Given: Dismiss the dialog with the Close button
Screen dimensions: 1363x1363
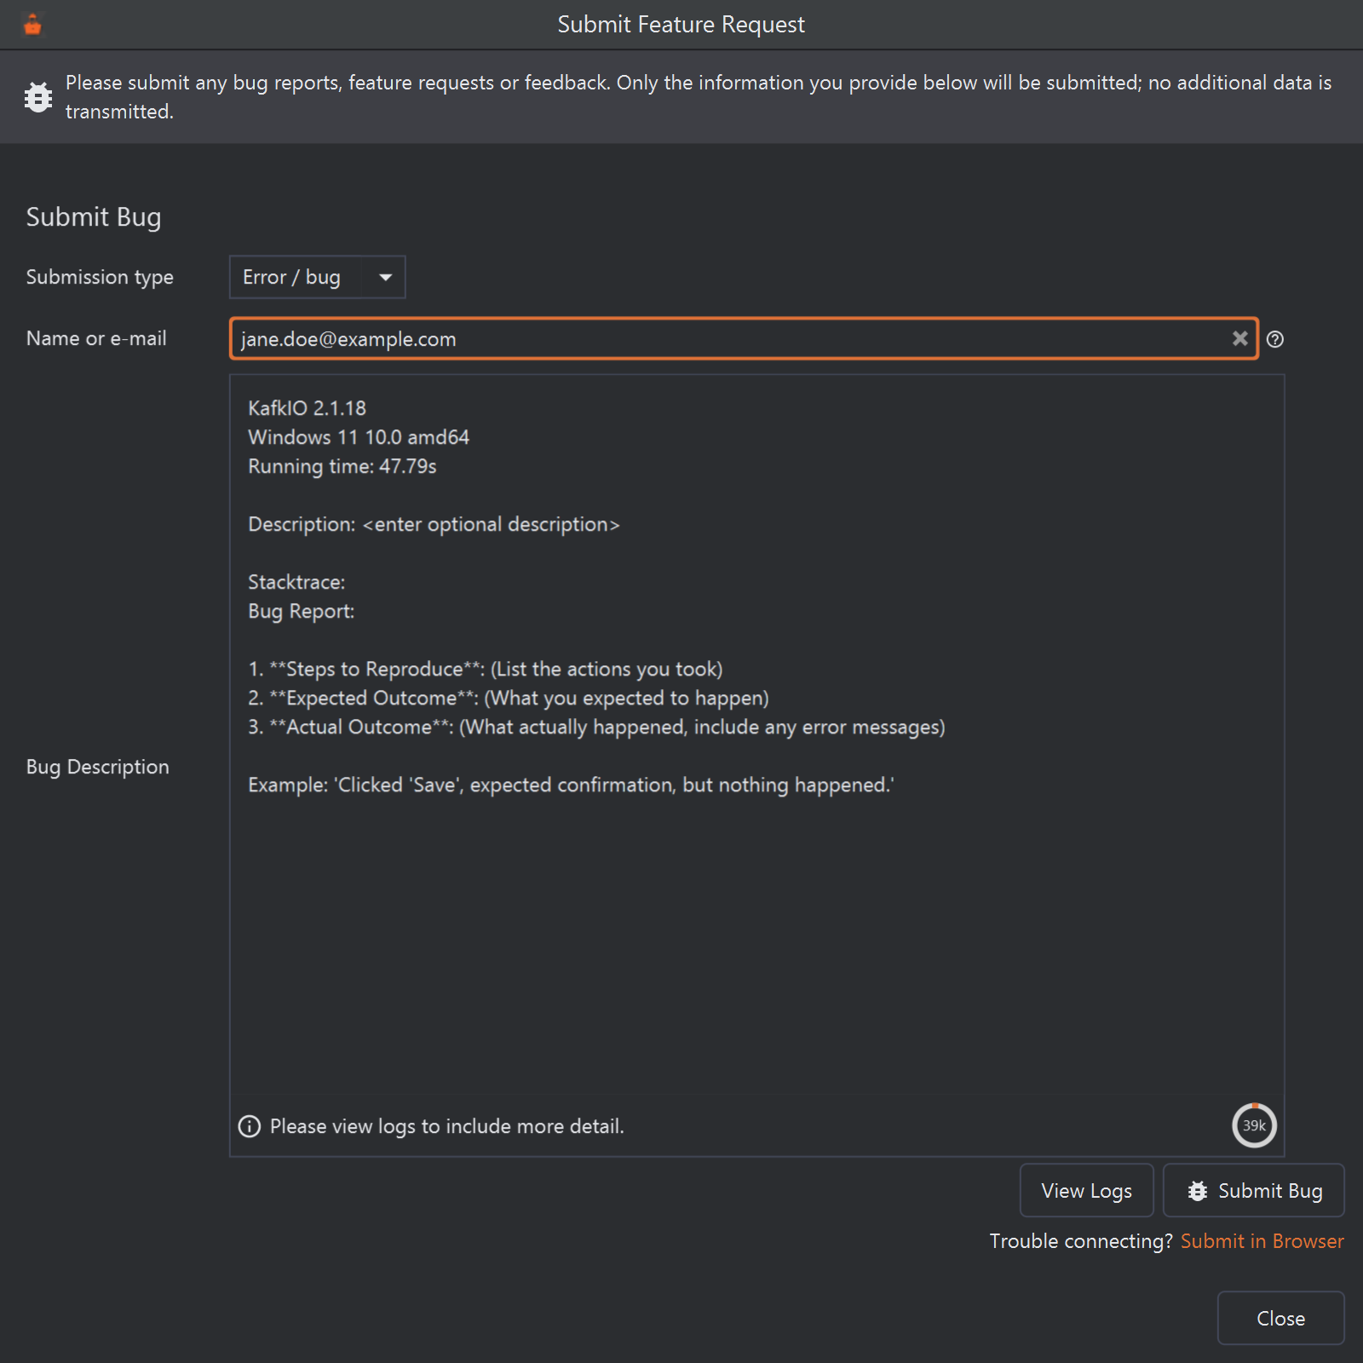Looking at the screenshot, I should point(1280,1318).
